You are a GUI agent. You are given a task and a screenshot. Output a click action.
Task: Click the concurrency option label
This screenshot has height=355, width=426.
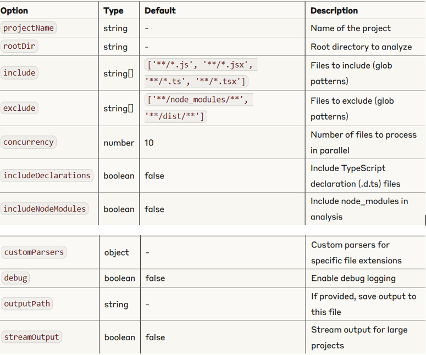coord(29,142)
